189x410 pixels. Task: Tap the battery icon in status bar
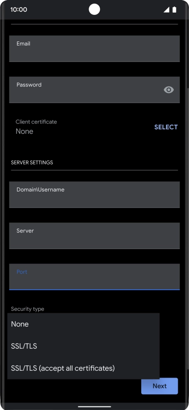pyautogui.click(x=175, y=9)
